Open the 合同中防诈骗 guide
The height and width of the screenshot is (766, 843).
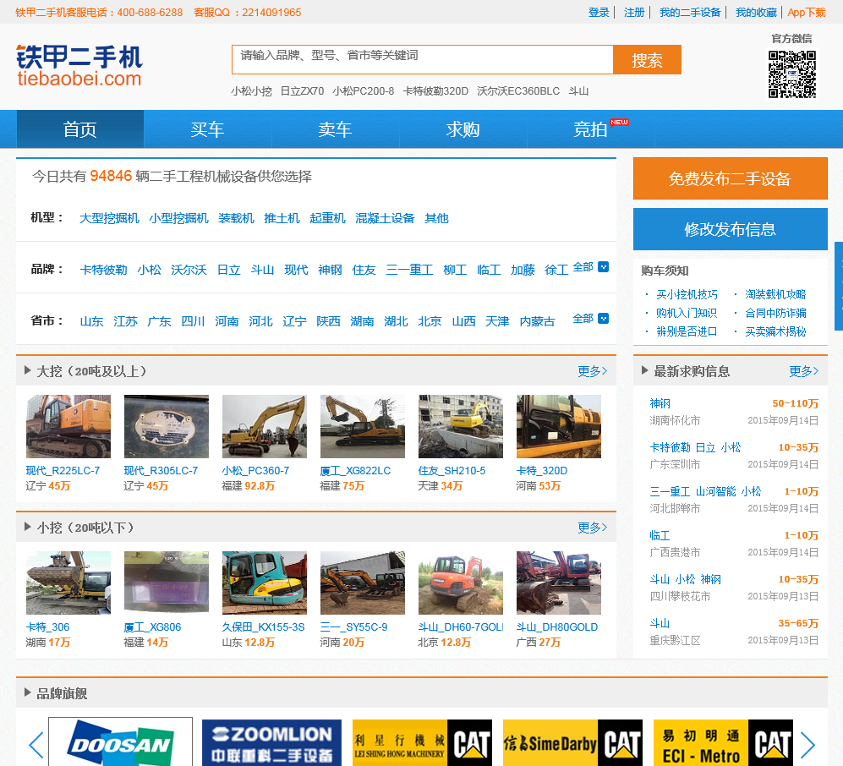click(x=775, y=313)
